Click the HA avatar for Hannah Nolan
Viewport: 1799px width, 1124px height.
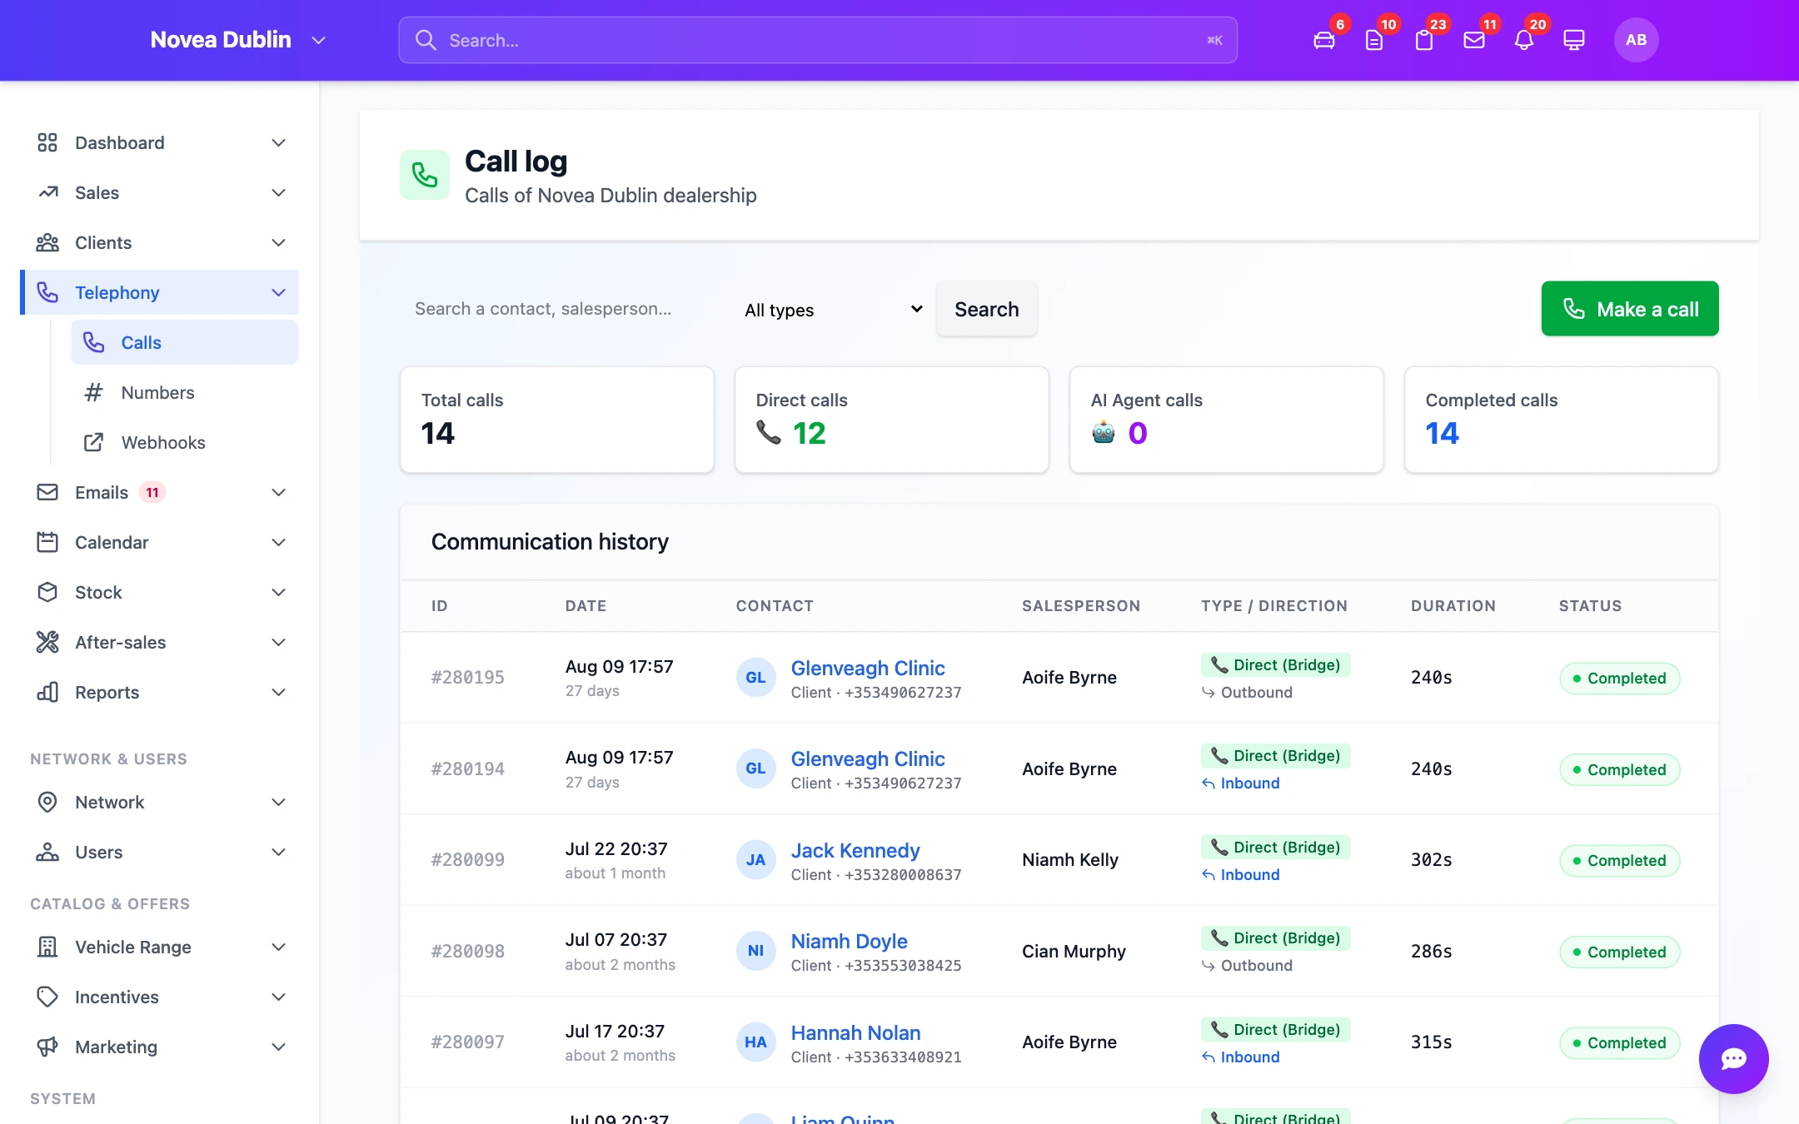point(755,1042)
